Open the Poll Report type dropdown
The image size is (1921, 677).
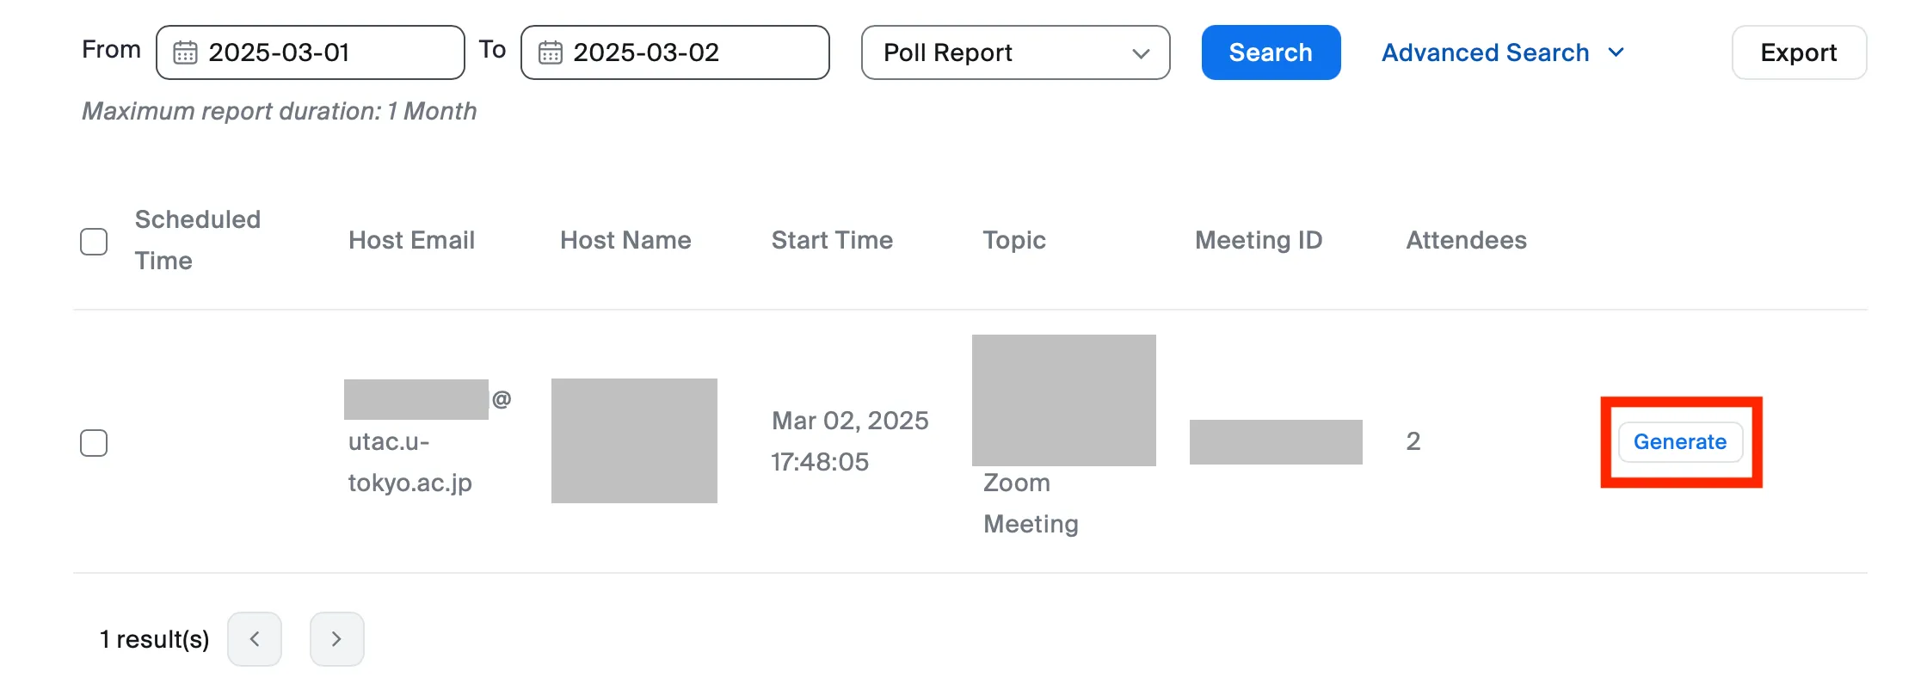coord(1015,52)
